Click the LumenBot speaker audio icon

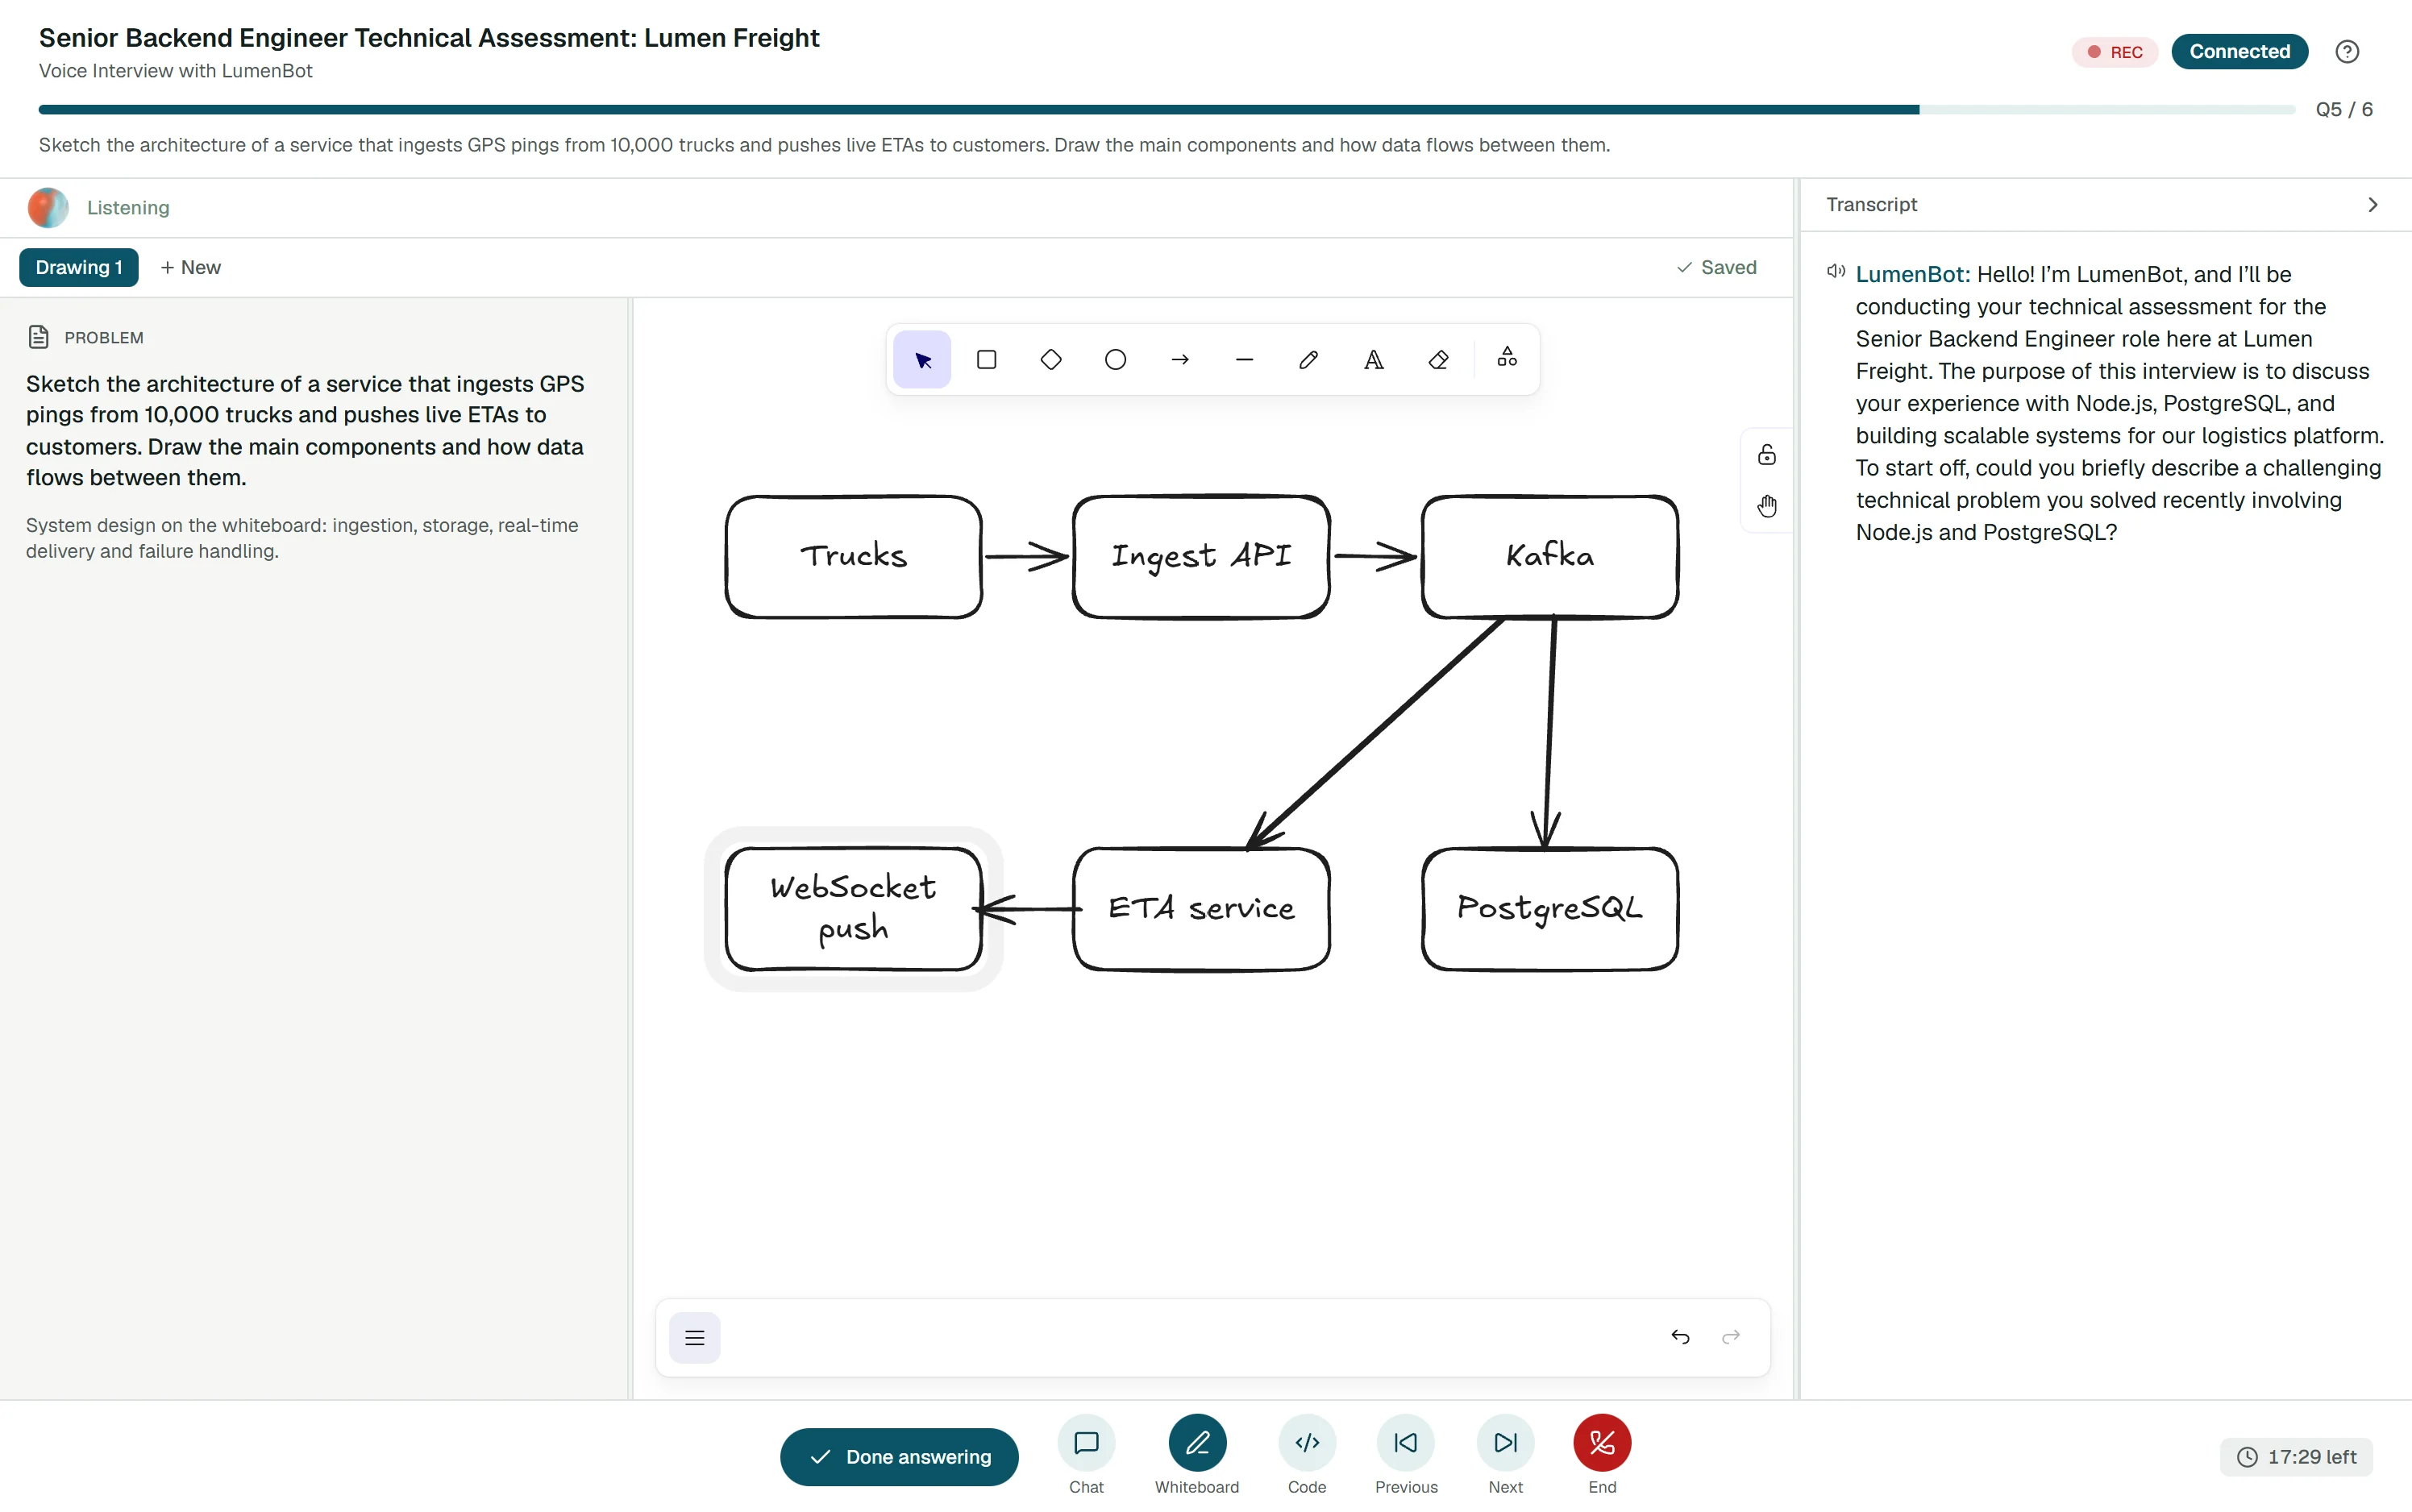1836,272
